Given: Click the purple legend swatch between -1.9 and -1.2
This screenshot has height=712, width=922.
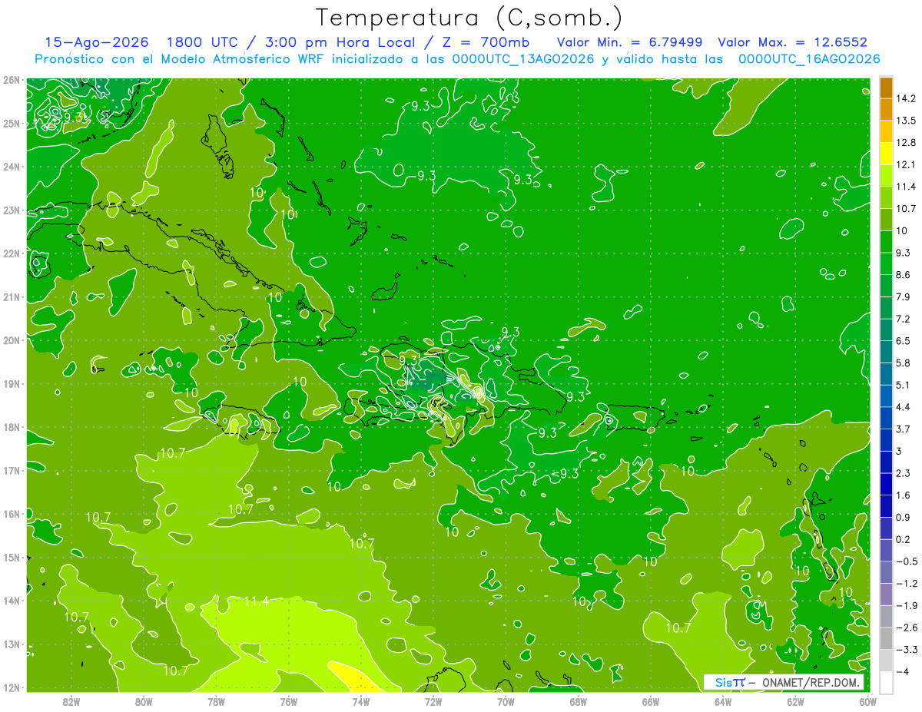Looking at the screenshot, I should 886,594.
